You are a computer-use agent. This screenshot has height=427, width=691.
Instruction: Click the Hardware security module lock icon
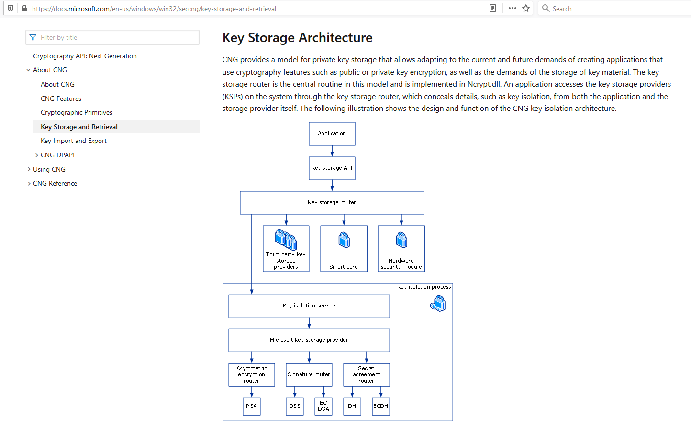point(401,240)
